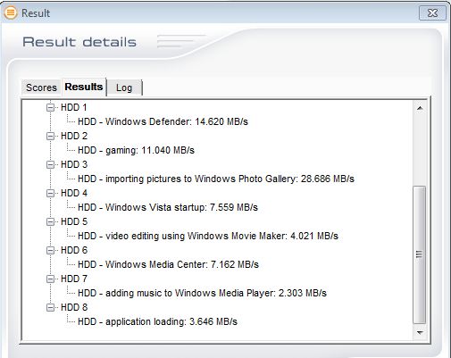Collapse the HDD 2 tree node
This screenshot has width=451, height=358.
(51, 136)
